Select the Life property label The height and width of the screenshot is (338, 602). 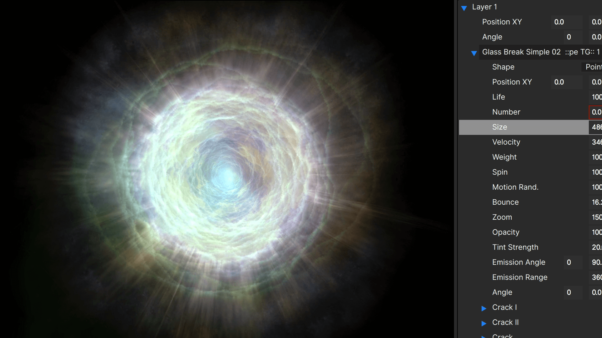pos(499,97)
